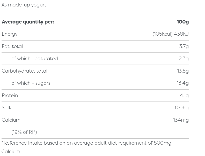Click the '(105kcal) 438kJ' energy value

(x=170, y=34)
